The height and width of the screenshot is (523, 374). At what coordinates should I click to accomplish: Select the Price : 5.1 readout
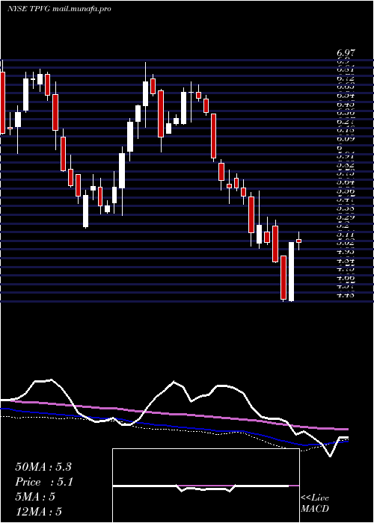point(44,482)
